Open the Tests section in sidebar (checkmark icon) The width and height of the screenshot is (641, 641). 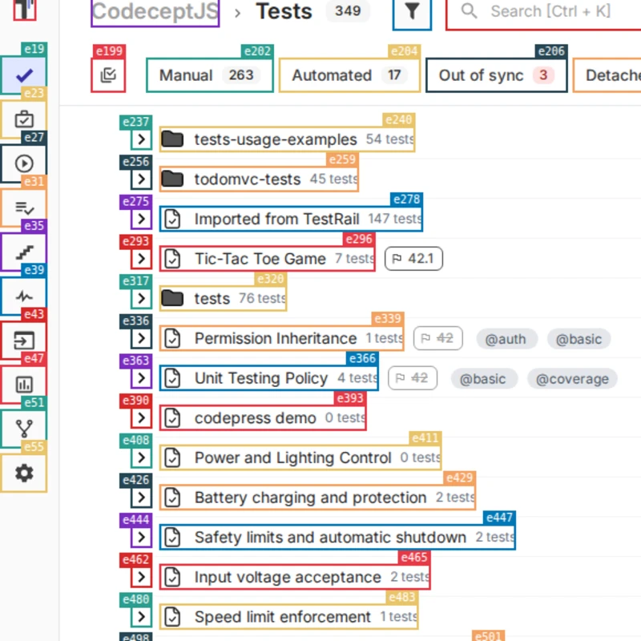(24, 75)
